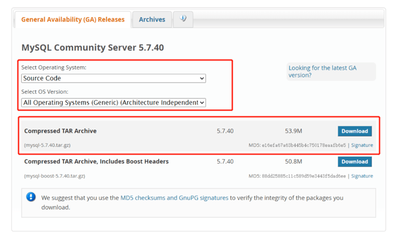Download the Compressed TAR Archive 53.9M
This screenshot has width=395, height=237.
[x=354, y=131]
